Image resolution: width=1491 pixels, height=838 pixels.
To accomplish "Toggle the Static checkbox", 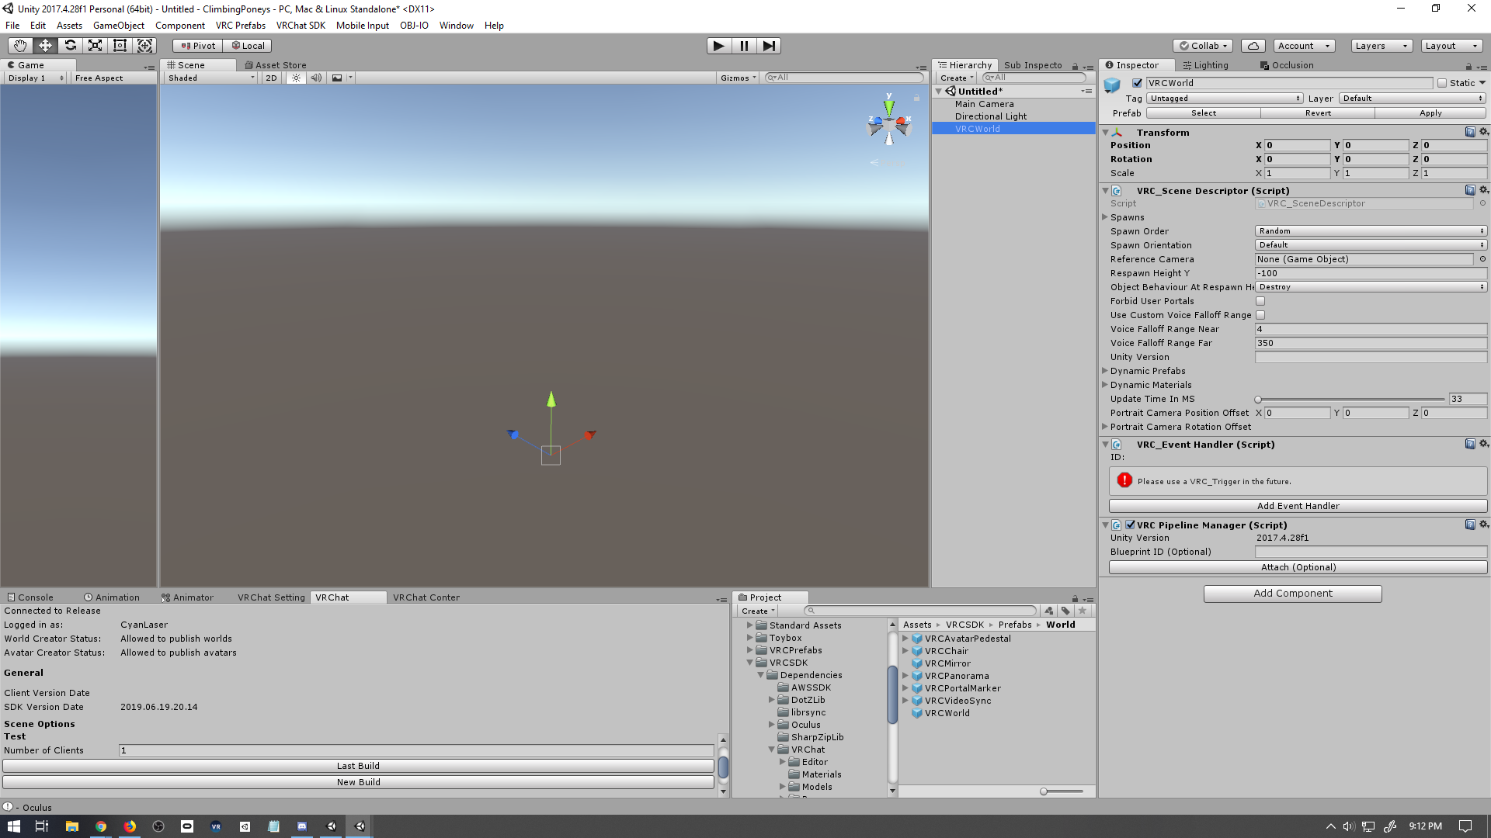I will (1442, 83).
